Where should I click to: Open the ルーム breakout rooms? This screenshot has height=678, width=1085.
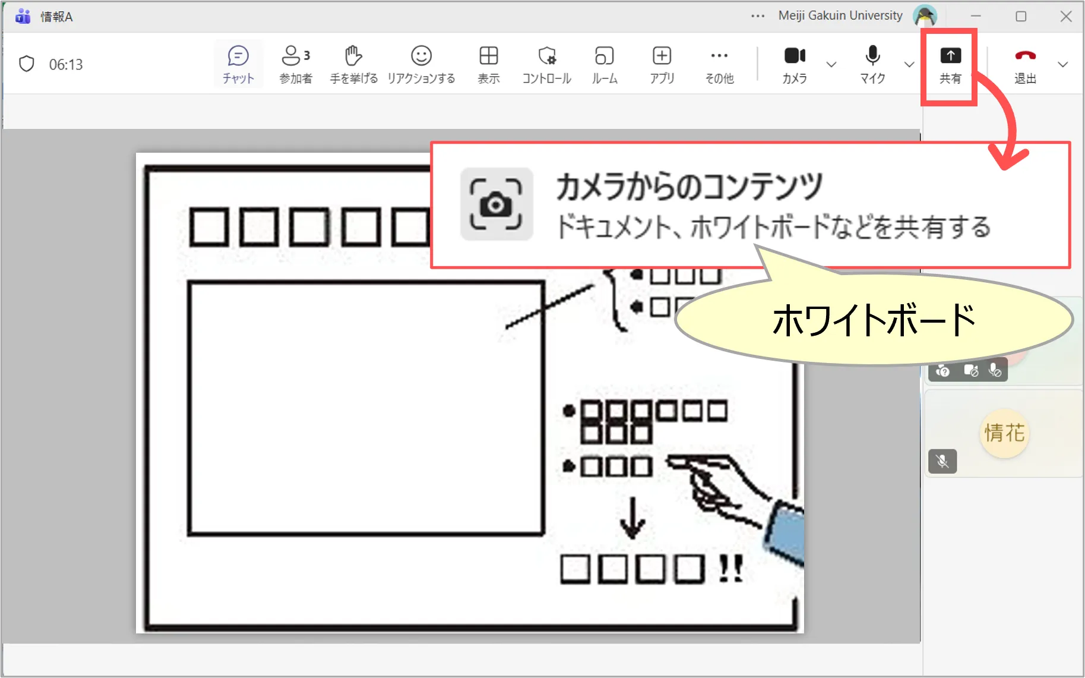point(604,64)
